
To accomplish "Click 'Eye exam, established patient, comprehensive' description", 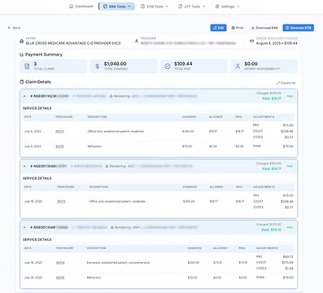I will pos(118,263).
